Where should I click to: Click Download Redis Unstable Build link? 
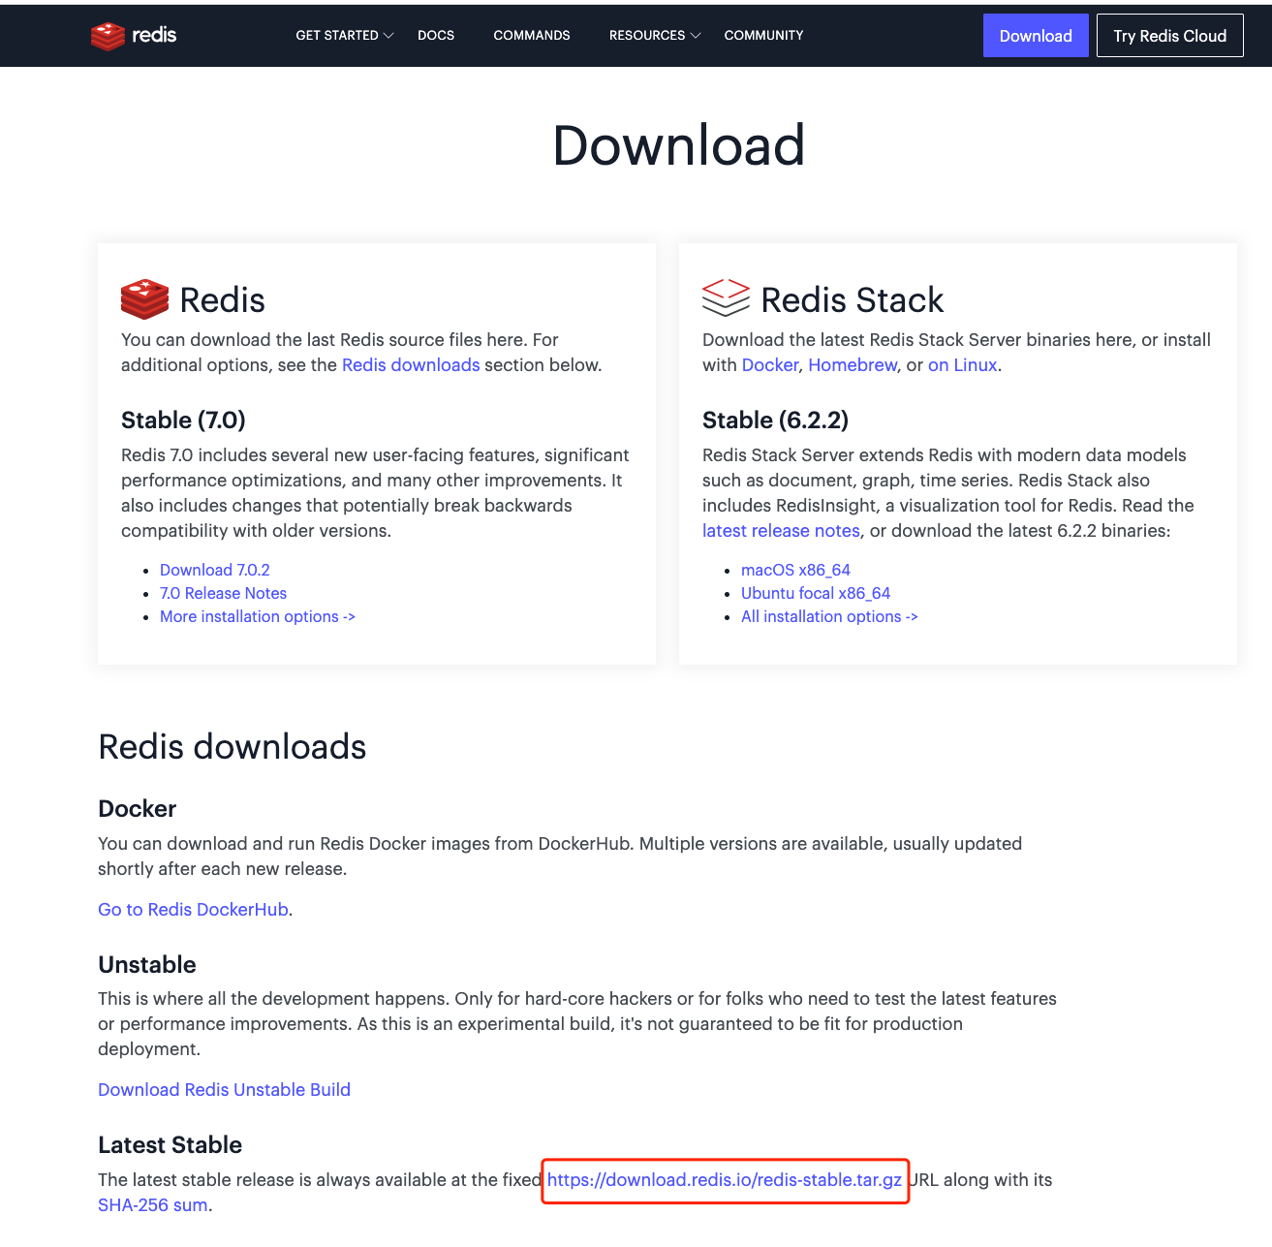224,1090
